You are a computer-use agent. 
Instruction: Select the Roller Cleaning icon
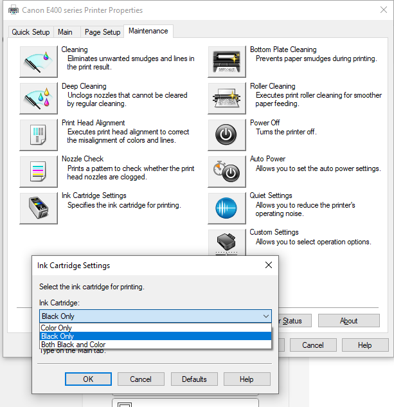pos(227,98)
